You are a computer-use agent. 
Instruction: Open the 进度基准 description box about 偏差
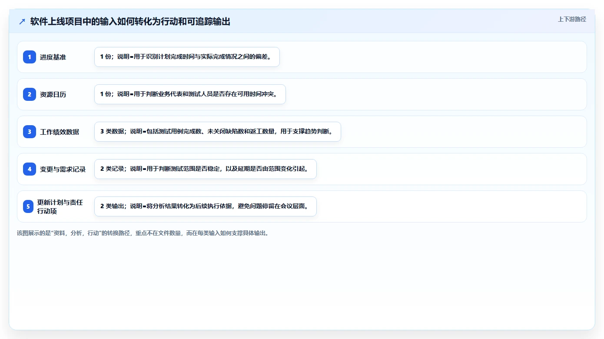[187, 57]
